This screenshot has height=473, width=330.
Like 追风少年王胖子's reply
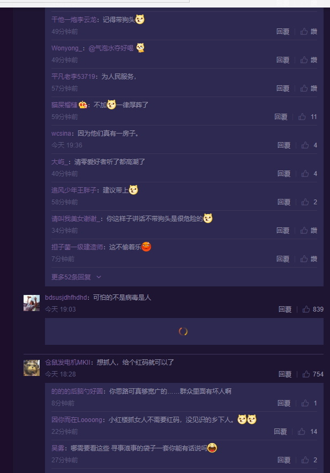point(309,202)
